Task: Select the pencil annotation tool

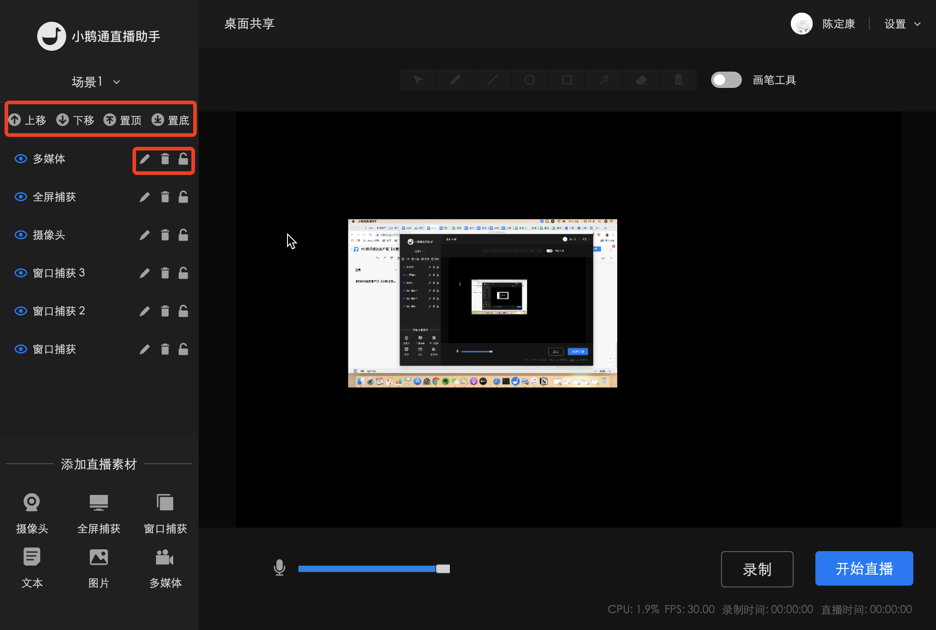Action: 455,80
